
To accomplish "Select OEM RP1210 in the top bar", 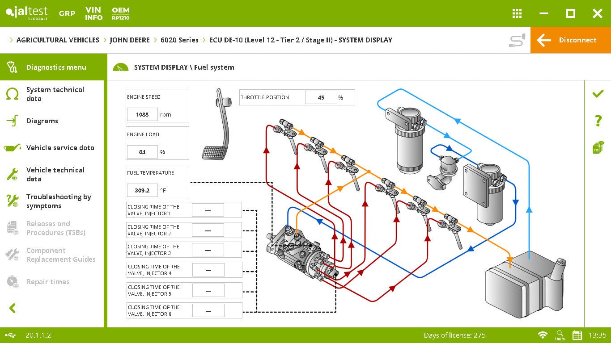I will [x=121, y=13].
